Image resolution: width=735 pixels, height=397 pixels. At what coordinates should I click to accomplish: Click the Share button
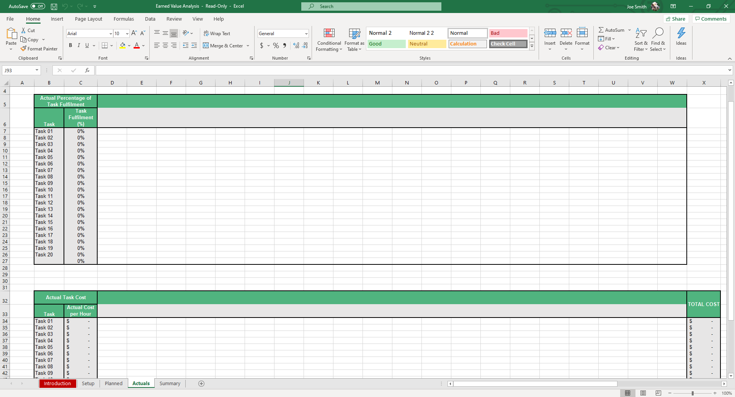point(676,19)
